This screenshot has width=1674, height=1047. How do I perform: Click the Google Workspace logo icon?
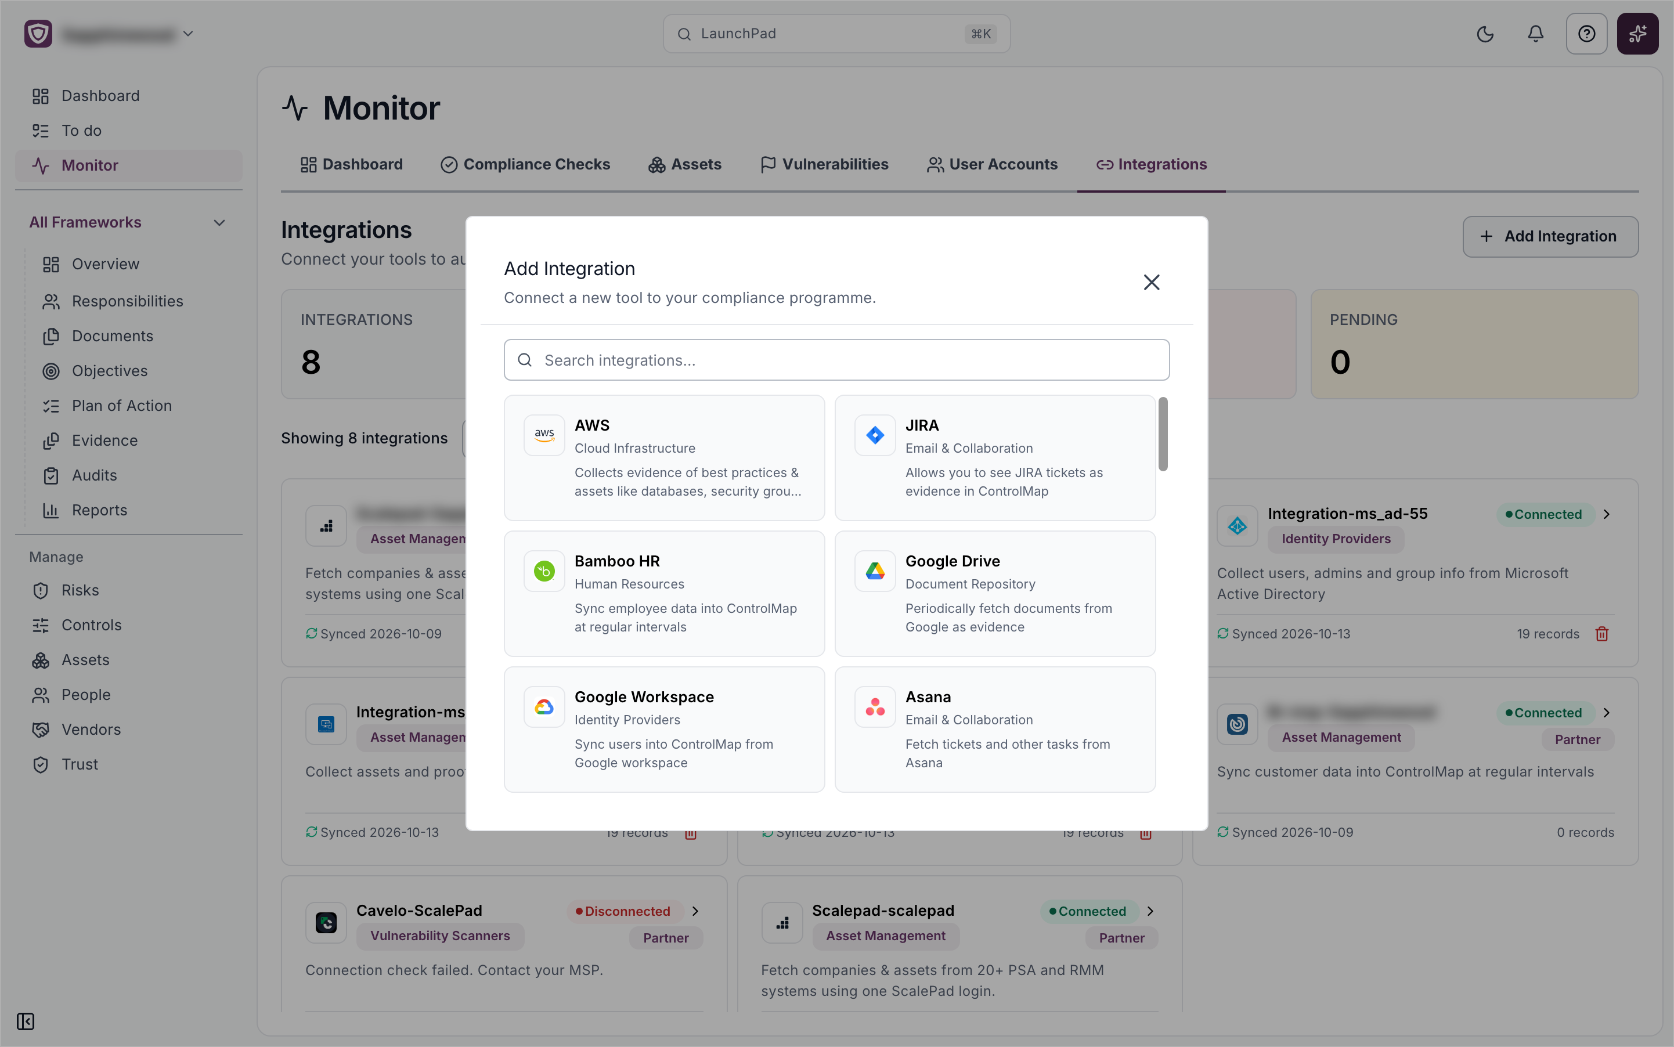click(x=544, y=707)
